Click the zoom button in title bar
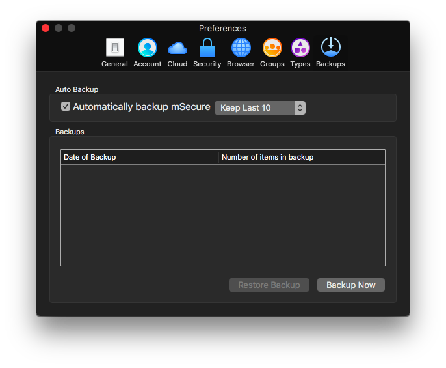The height and width of the screenshot is (368, 446). tap(72, 28)
